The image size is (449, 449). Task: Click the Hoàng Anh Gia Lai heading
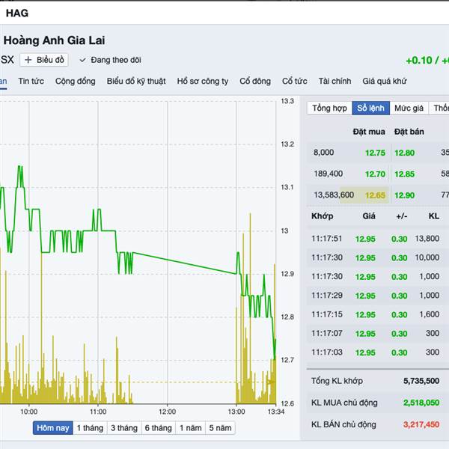[55, 40]
